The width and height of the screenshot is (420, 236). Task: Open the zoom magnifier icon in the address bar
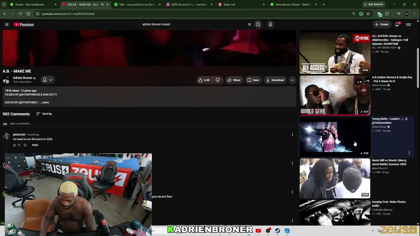click(354, 14)
